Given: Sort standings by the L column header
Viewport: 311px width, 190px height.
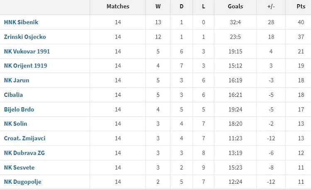Looking at the screenshot, I should point(204,6).
